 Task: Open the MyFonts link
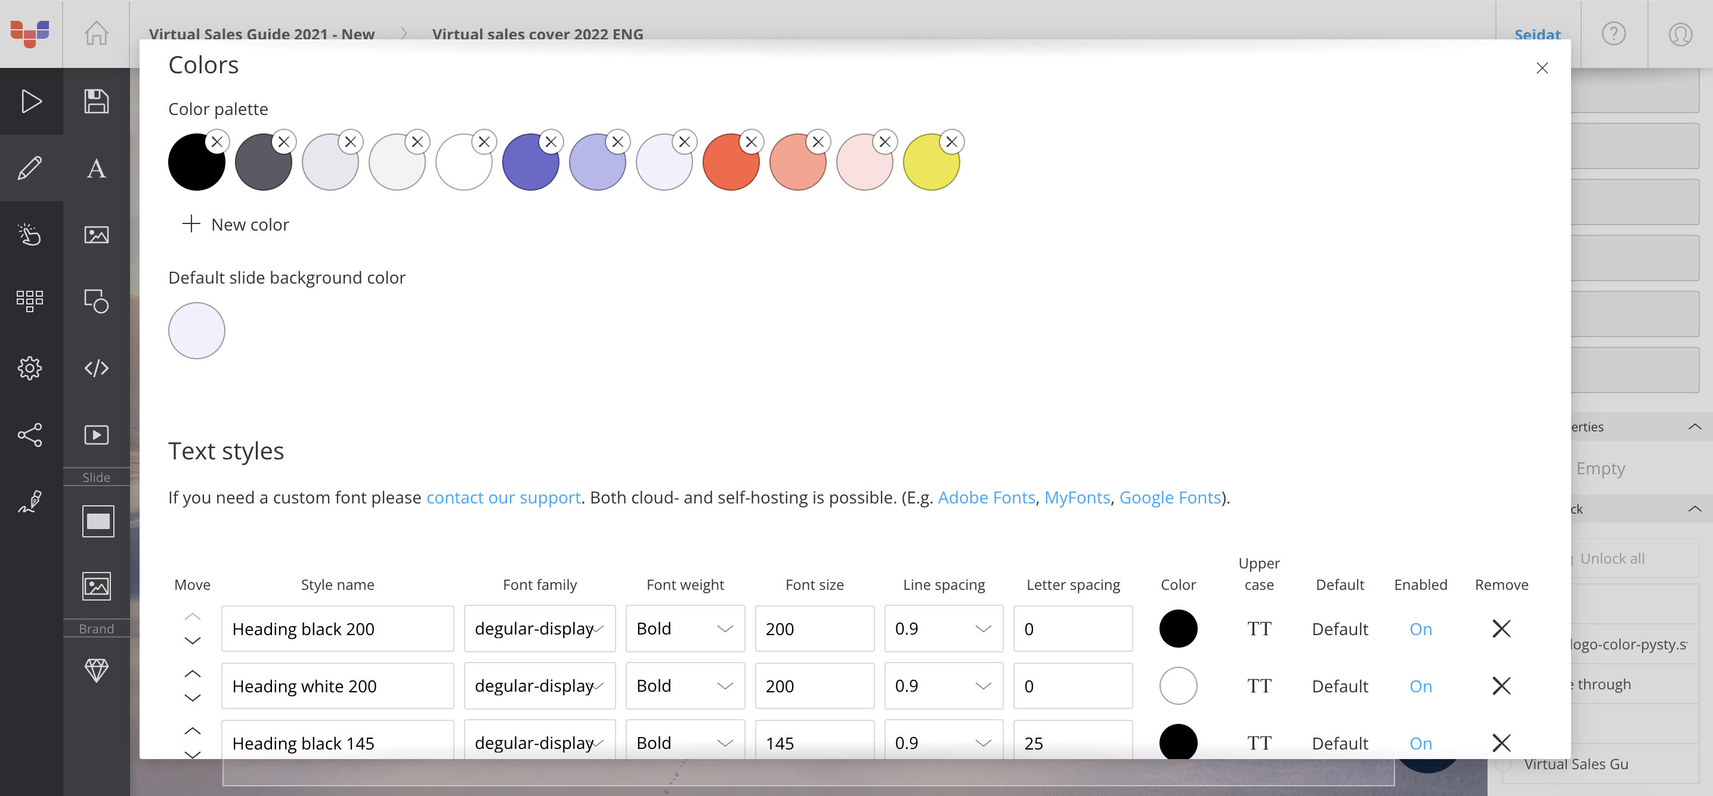[x=1077, y=497]
